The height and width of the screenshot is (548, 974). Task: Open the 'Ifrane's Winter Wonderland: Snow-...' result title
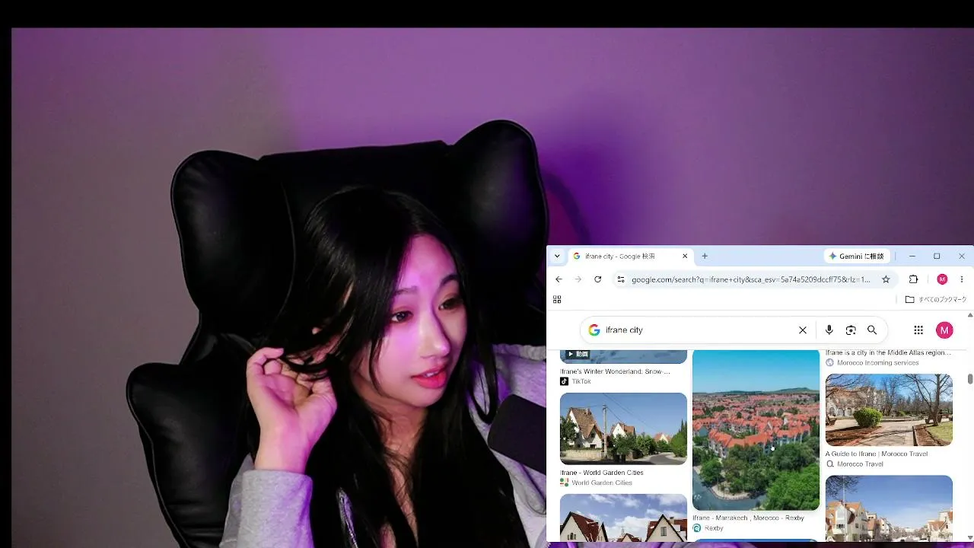pos(615,371)
